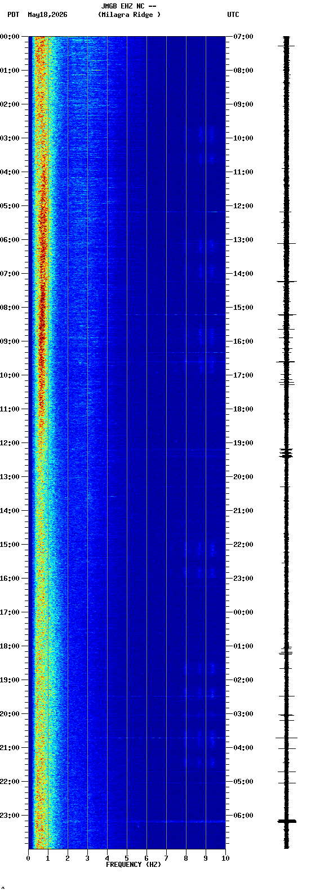Viewport: 311px width, 894px height.
Task: Click the large seismogram burst near 06:00 UTC
Action: [x=286, y=821]
